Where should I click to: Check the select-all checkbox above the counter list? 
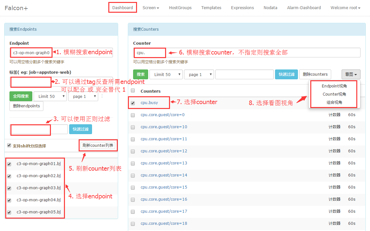click(x=133, y=91)
